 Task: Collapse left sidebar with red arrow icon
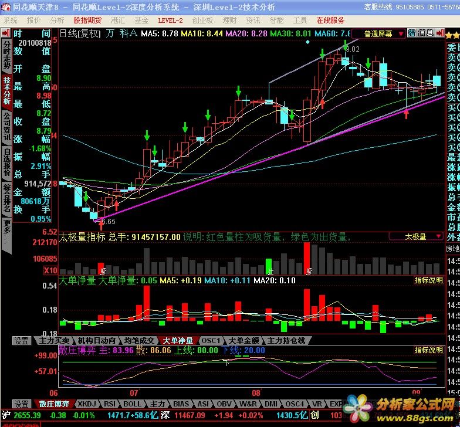(x=6, y=33)
